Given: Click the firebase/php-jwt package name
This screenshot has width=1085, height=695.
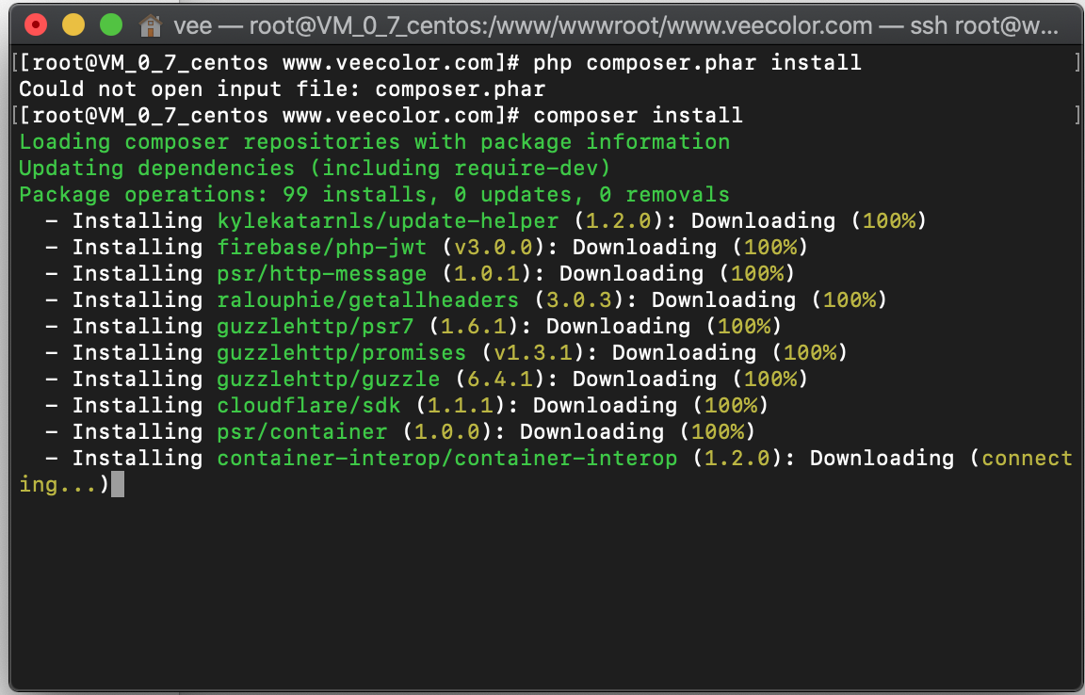Looking at the screenshot, I should pos(322,247).
